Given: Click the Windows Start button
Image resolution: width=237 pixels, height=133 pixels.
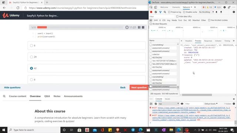Looking at the screenshot, I should (4, 130).
